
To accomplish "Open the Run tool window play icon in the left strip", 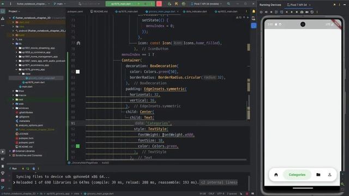I will tap(3, 152).
